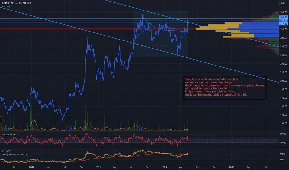
Task: Click the 2024 label on time axis
Action: click(x=164, y=167)
